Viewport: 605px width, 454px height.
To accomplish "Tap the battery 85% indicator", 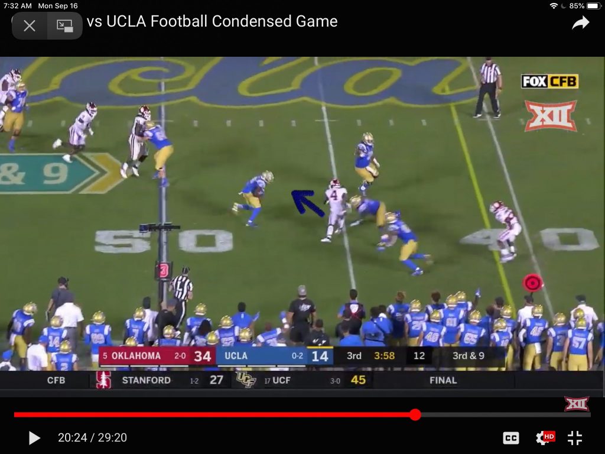I will [586, 6].
